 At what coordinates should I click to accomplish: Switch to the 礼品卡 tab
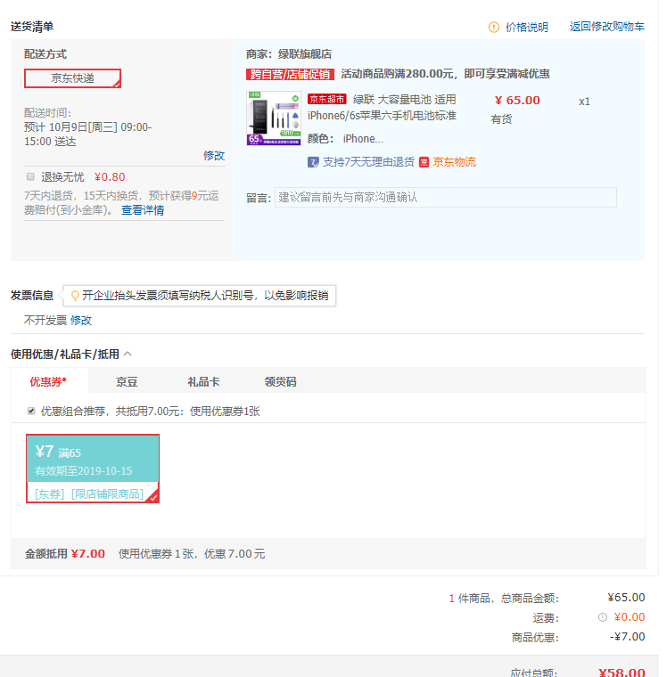pyautogui.click(x=203, y=382)
